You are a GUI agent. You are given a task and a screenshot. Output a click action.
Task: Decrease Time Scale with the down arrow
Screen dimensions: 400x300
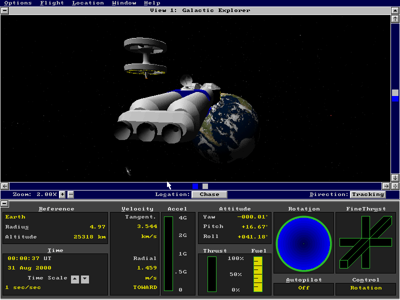85,279
